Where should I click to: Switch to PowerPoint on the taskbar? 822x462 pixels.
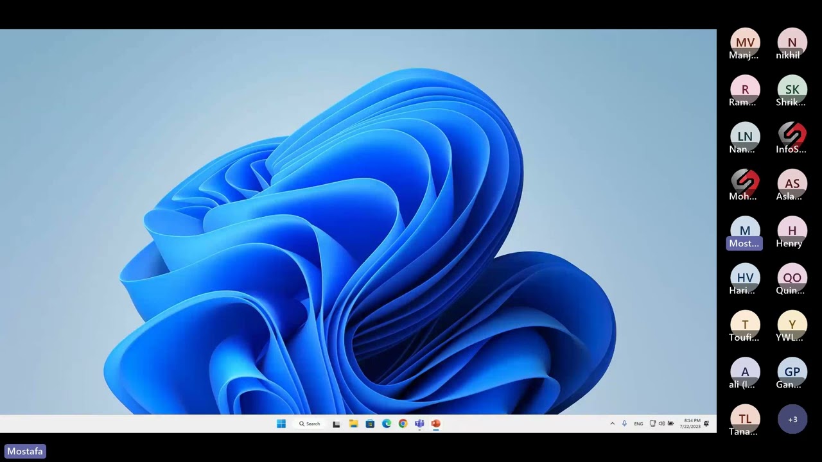pyautogui.click(x=436, y=424)
